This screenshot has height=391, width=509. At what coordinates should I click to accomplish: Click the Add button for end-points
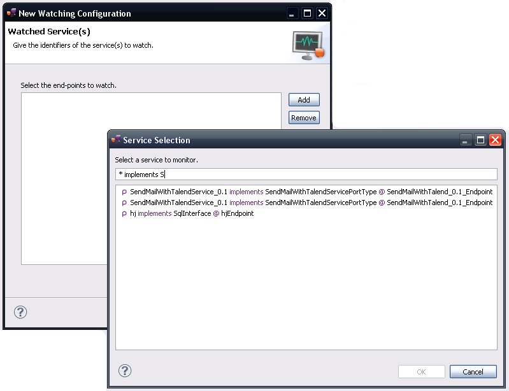pos(304,100)
